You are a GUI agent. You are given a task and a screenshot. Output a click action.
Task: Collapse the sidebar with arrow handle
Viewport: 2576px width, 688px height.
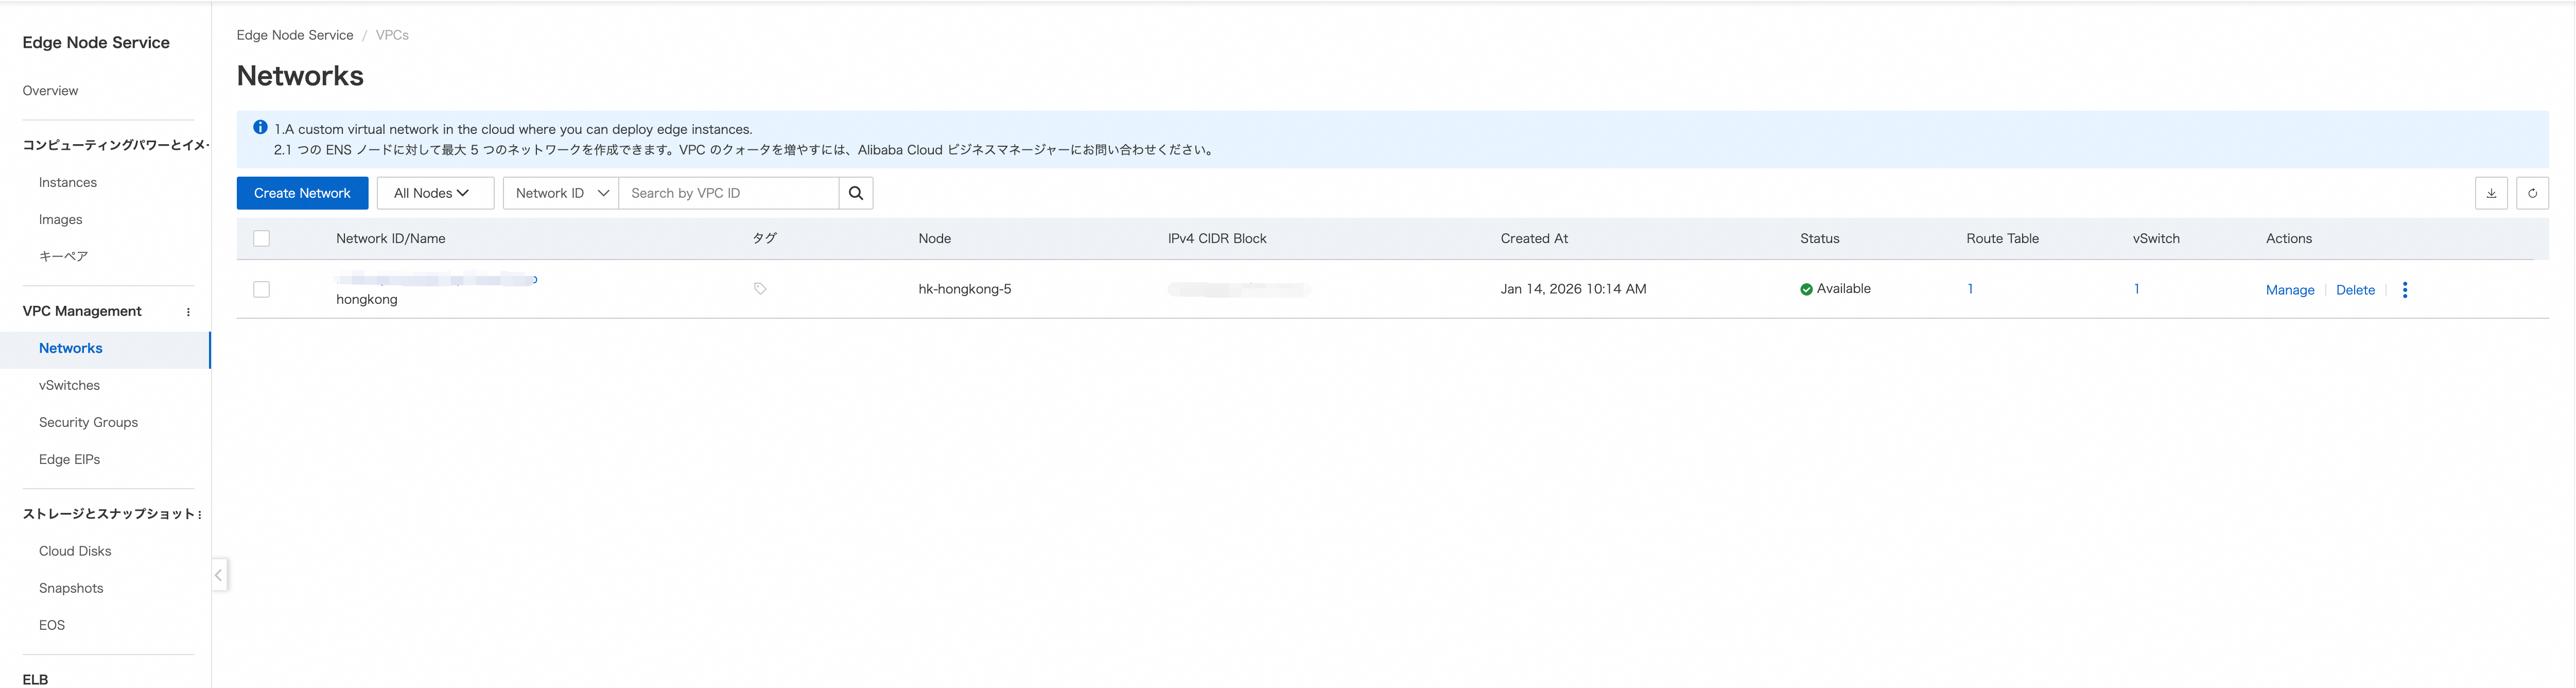[x=219, y=575]
